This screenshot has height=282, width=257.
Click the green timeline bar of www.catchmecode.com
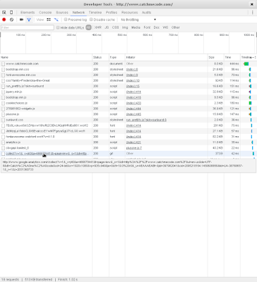pyautogui.click(x=246, y=63)
